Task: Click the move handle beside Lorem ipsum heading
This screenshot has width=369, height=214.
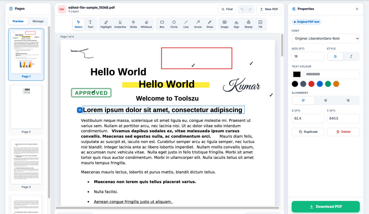Action: tap(80, 110)
